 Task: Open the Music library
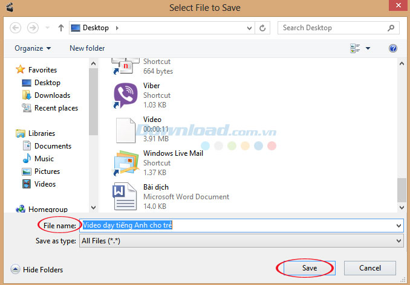coord(44,159)
